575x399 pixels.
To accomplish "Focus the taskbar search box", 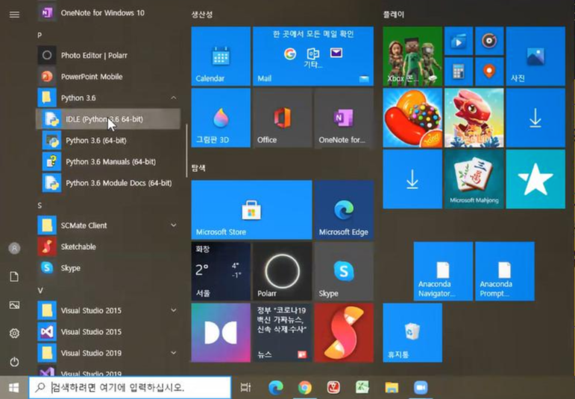I will pos(131,387).
